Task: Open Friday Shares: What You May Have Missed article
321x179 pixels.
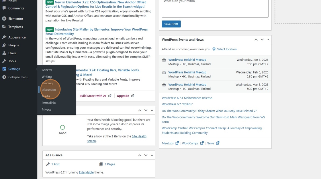Action: coord(209,111)
